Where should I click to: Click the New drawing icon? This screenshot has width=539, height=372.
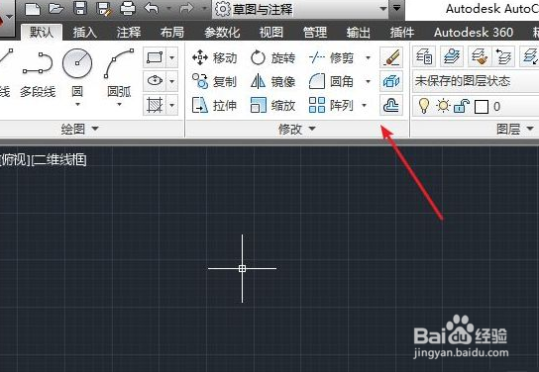tap(33, 9)
